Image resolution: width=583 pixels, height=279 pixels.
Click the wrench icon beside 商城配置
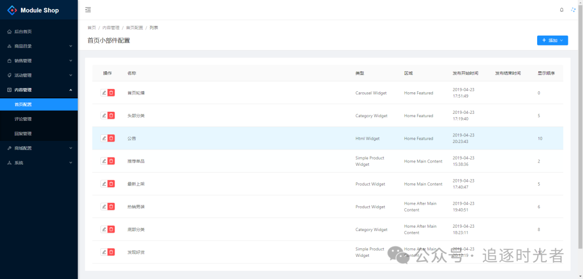pyautogui.click(x=9, y=148)
